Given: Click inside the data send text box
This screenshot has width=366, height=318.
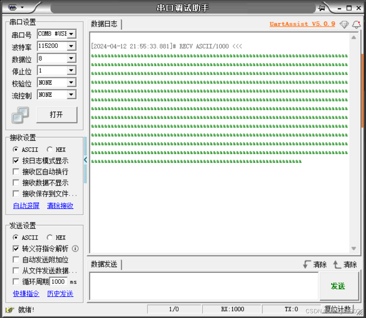Looking at the screenshot, I should click(204, 286).
